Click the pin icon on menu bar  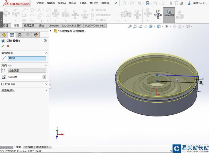[x=116, y=3]
